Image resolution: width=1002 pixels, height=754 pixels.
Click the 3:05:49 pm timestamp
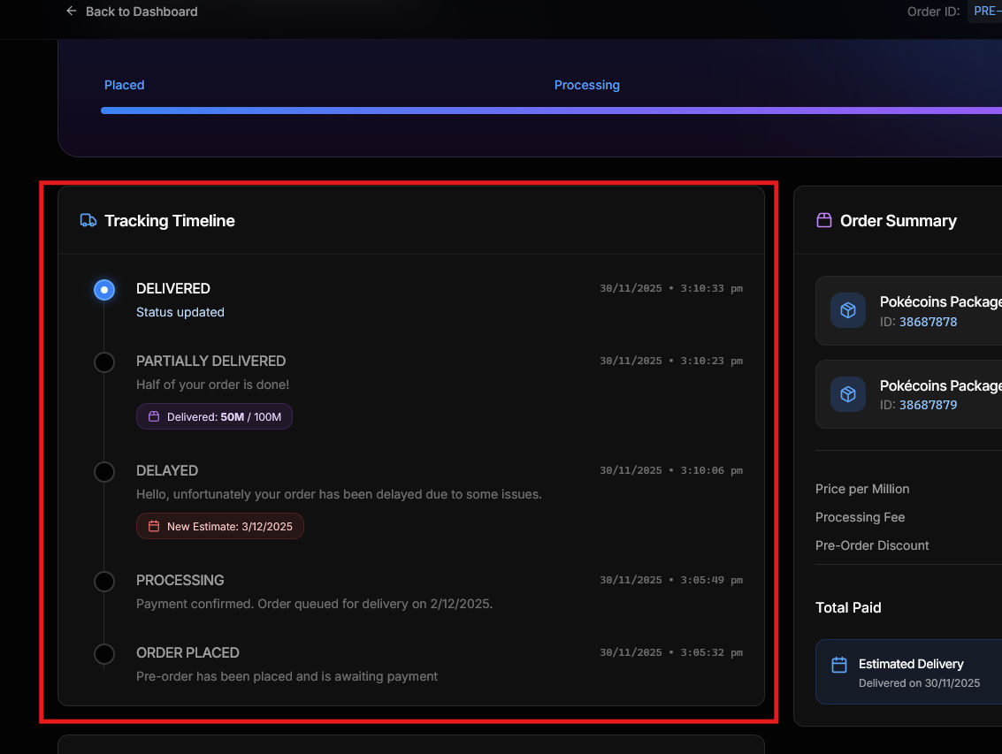click(671, 580)
